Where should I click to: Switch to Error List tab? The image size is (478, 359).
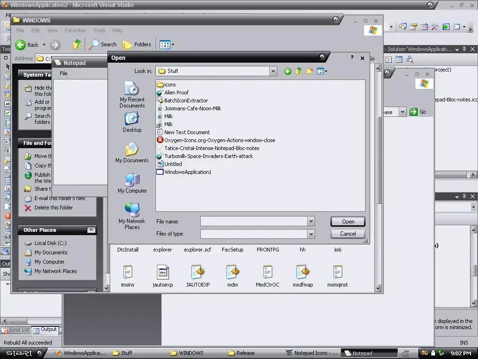click(x=16, y=330)
